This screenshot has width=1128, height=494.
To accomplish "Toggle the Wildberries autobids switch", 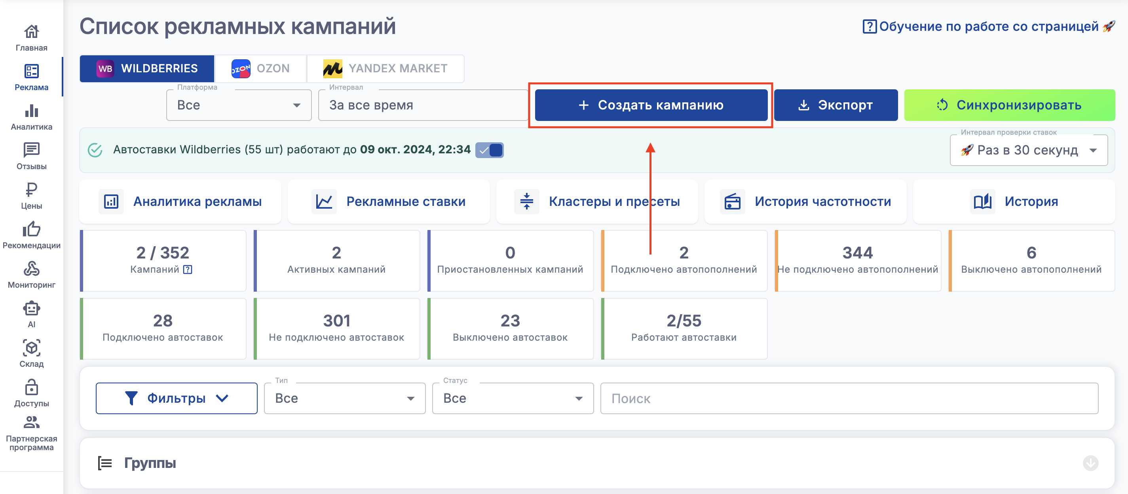I will tap(490, 150).
